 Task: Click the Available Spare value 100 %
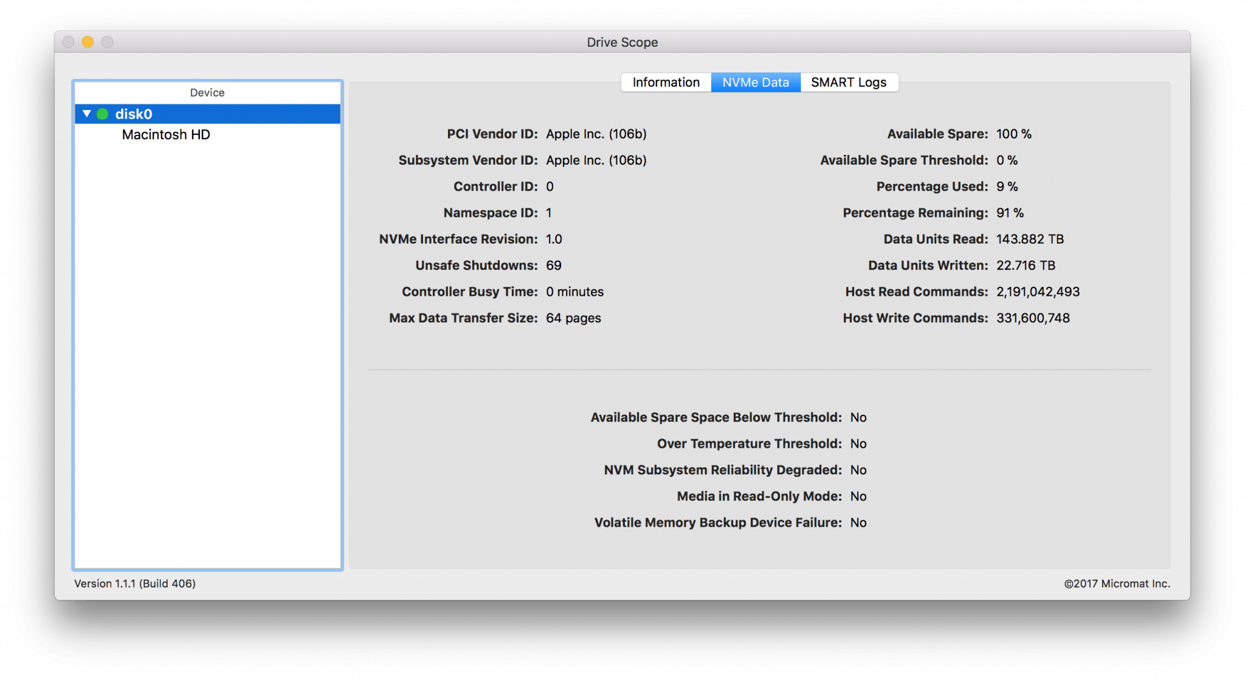point(1013,134)
